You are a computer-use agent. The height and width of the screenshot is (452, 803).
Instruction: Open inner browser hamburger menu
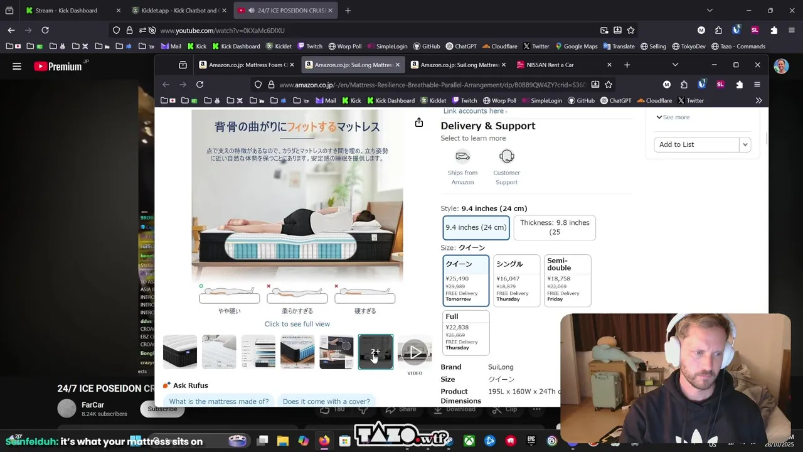pos(757,84)
